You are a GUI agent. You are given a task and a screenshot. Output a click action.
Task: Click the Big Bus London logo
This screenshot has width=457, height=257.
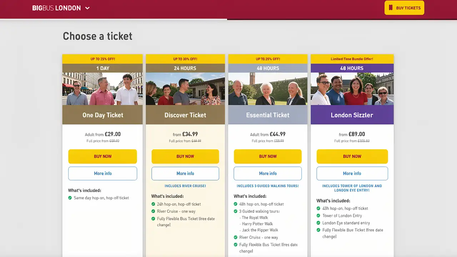[x=56, y=8]
